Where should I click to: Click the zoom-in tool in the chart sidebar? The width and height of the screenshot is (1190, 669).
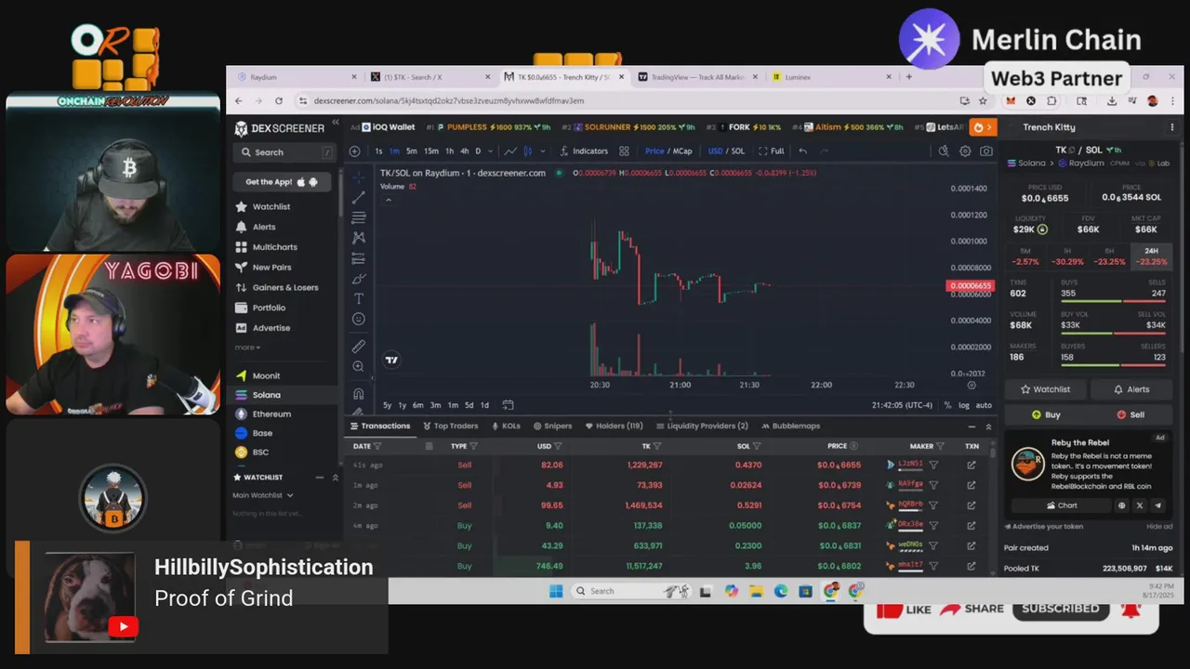(x=358, y=366)
